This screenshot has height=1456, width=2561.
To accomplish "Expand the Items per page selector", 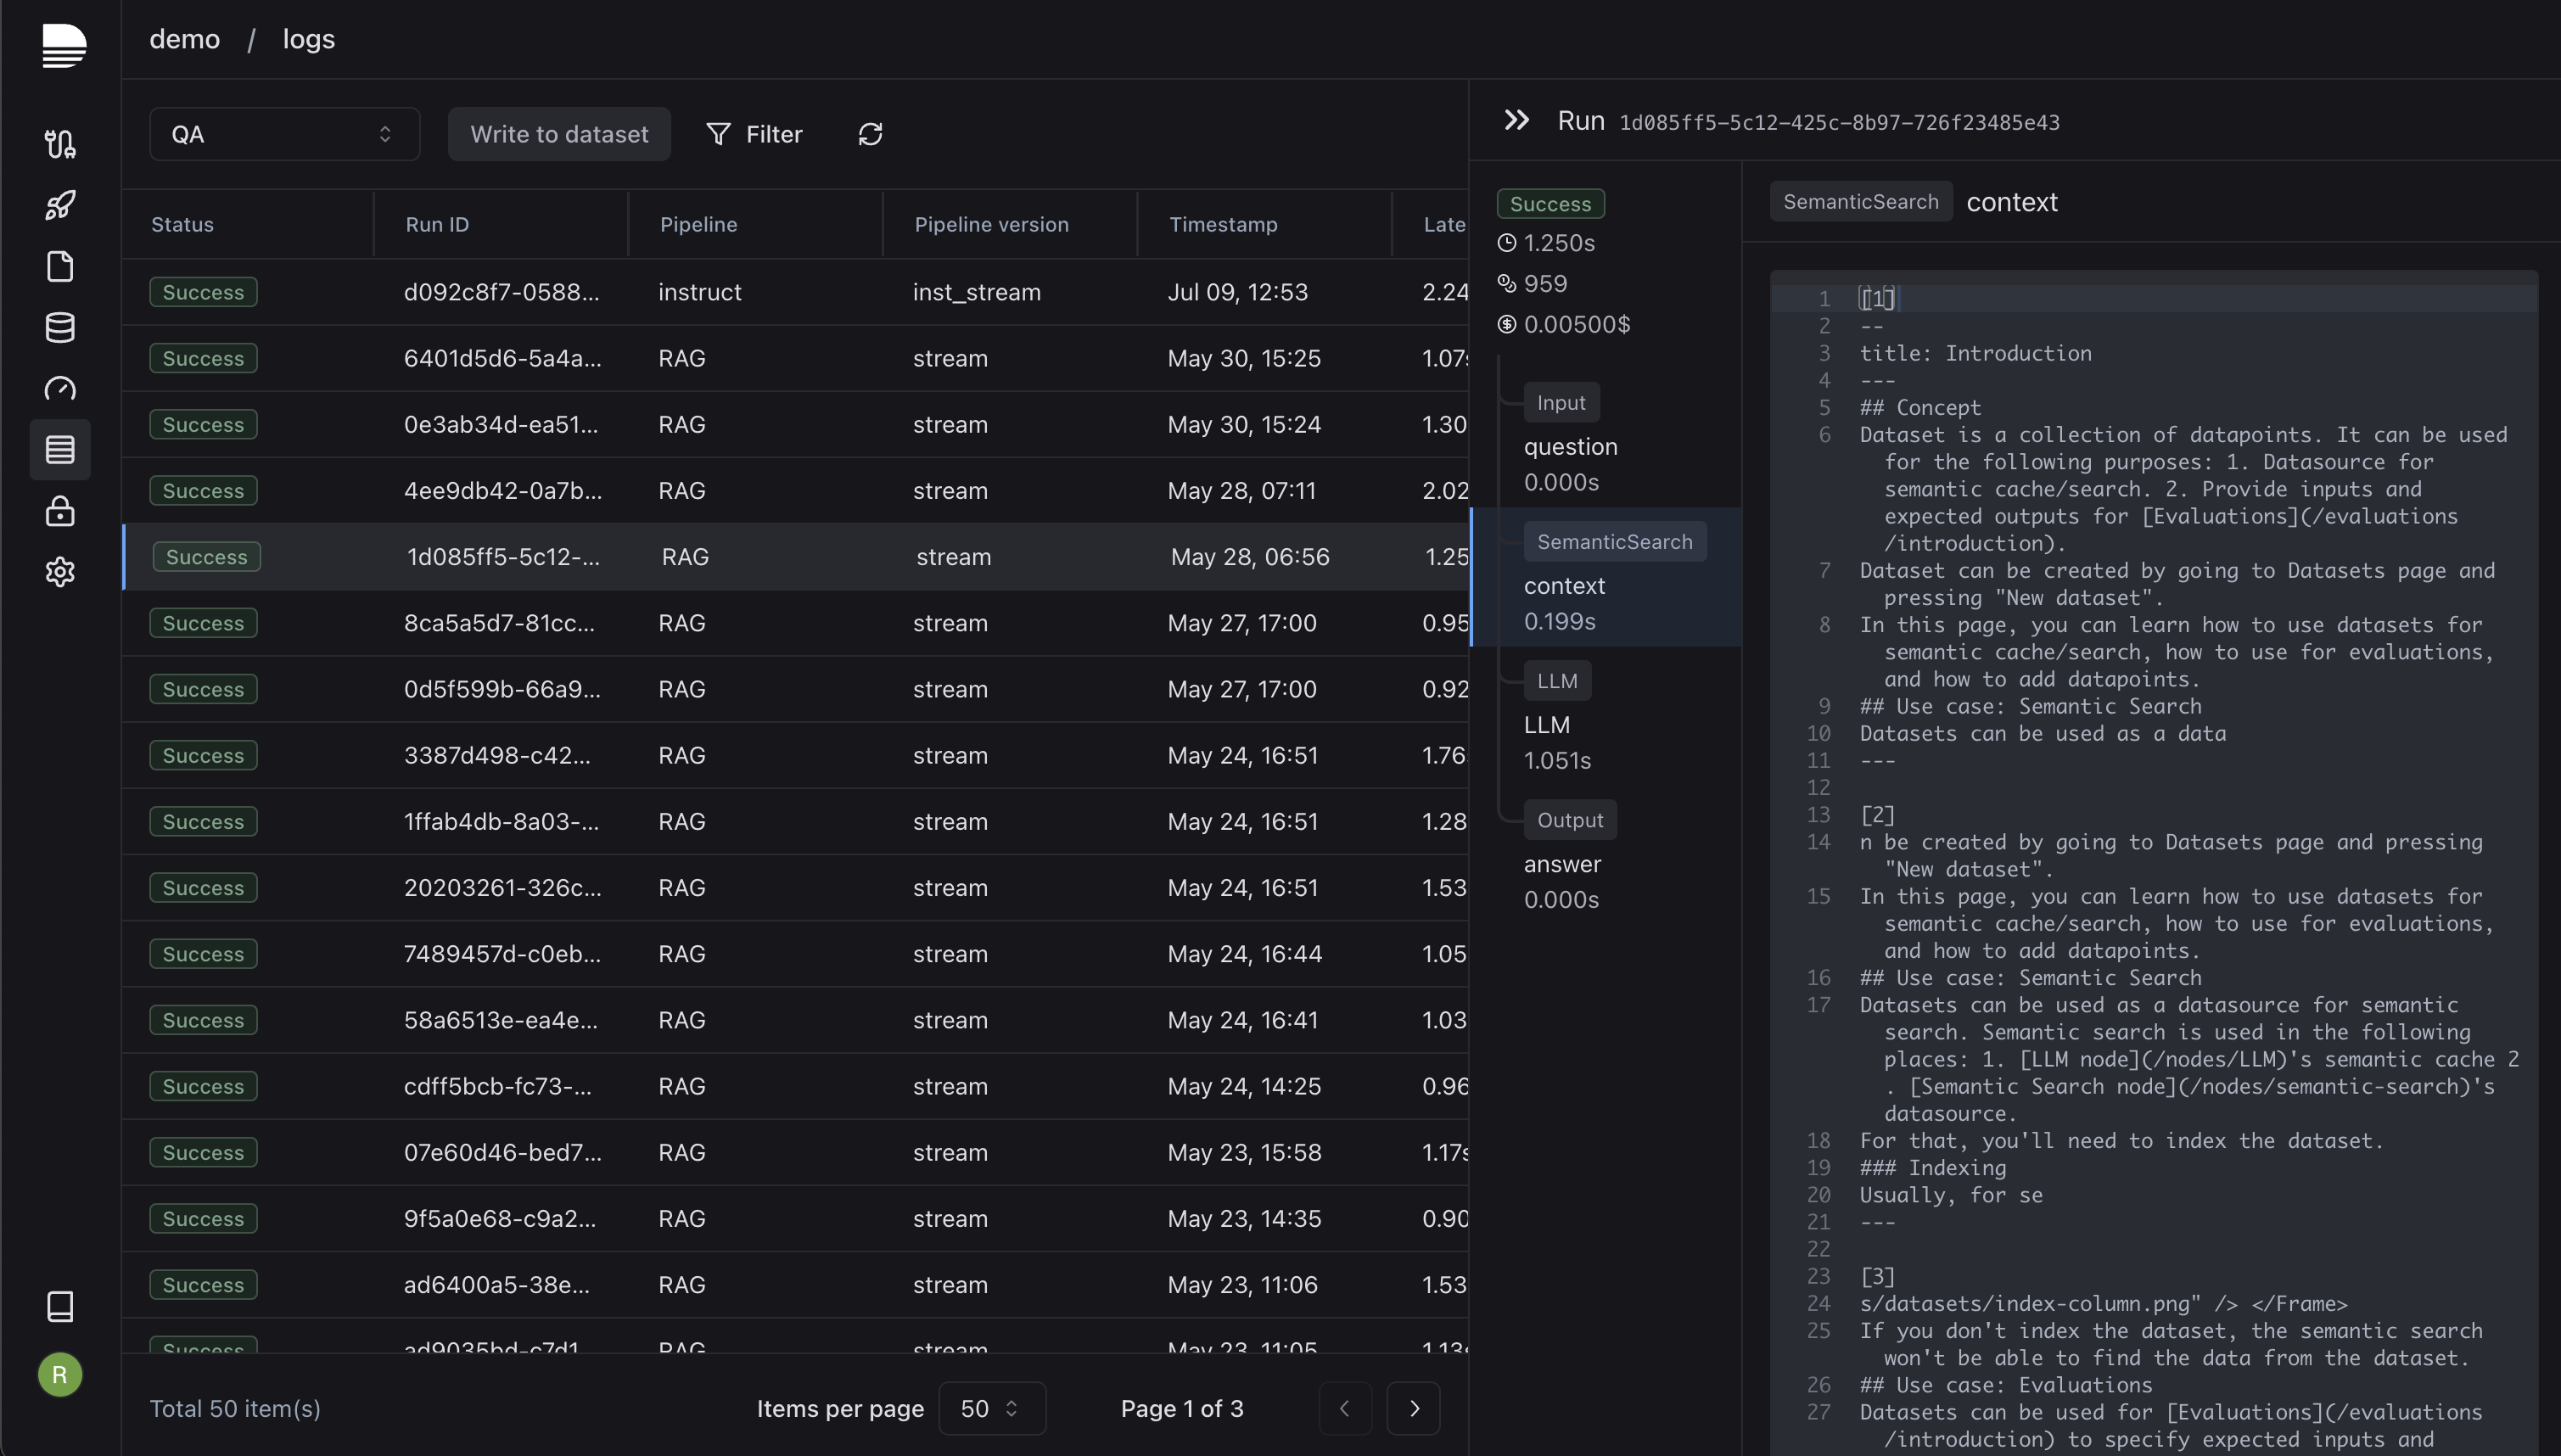I will click(x=991, y=1408).
